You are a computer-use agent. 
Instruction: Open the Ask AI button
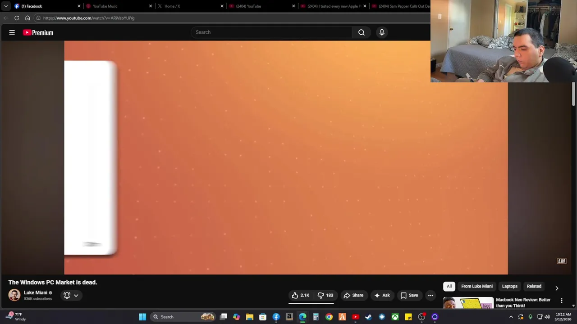coord(382,295)
